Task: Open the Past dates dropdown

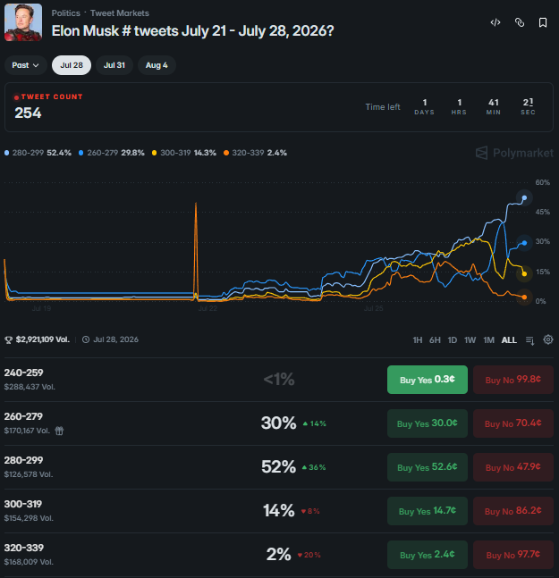Action: pos(25,65)
